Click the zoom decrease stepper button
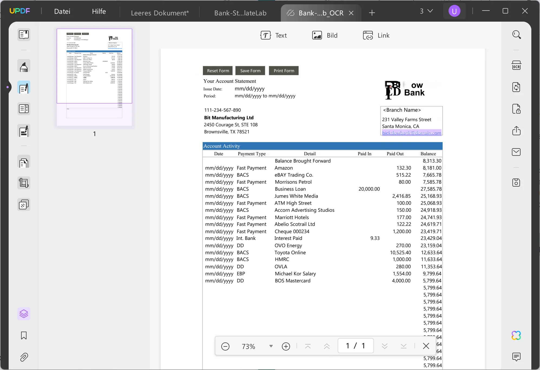The width and height of the screenshot is (540, 370). [225, 346]
